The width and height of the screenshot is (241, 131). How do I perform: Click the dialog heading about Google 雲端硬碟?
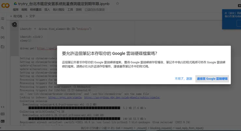[x=109, y=53]
